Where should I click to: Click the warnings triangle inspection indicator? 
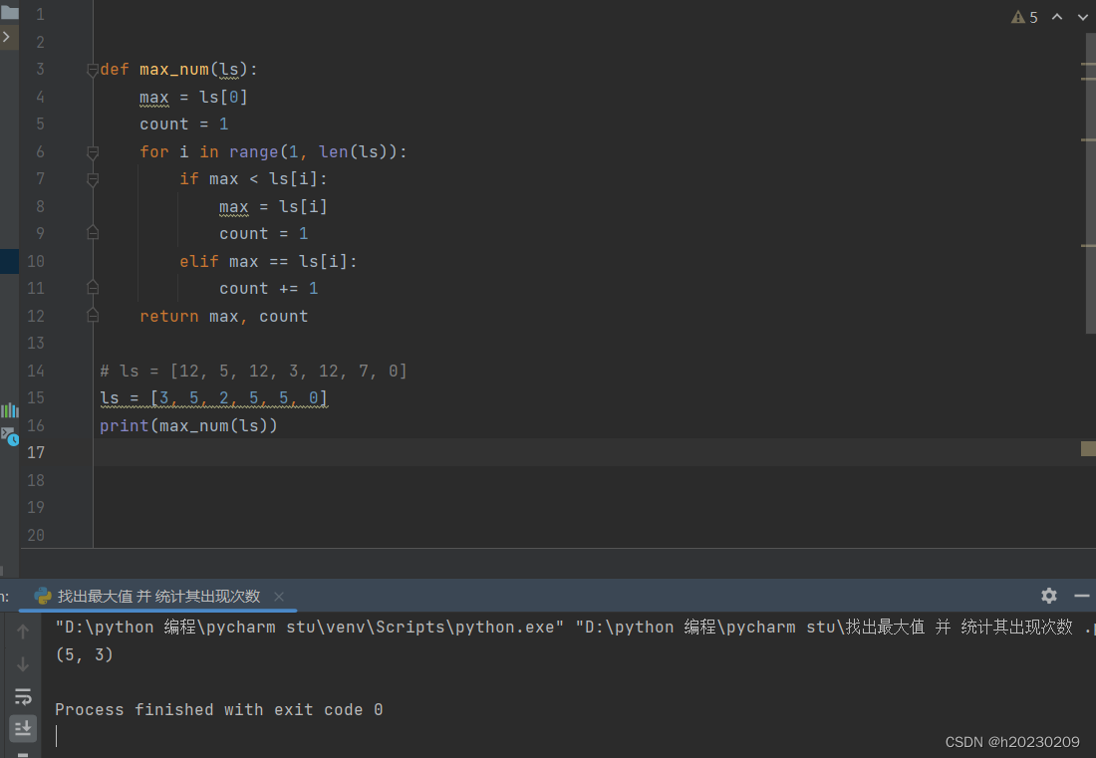coord(1018,17)
